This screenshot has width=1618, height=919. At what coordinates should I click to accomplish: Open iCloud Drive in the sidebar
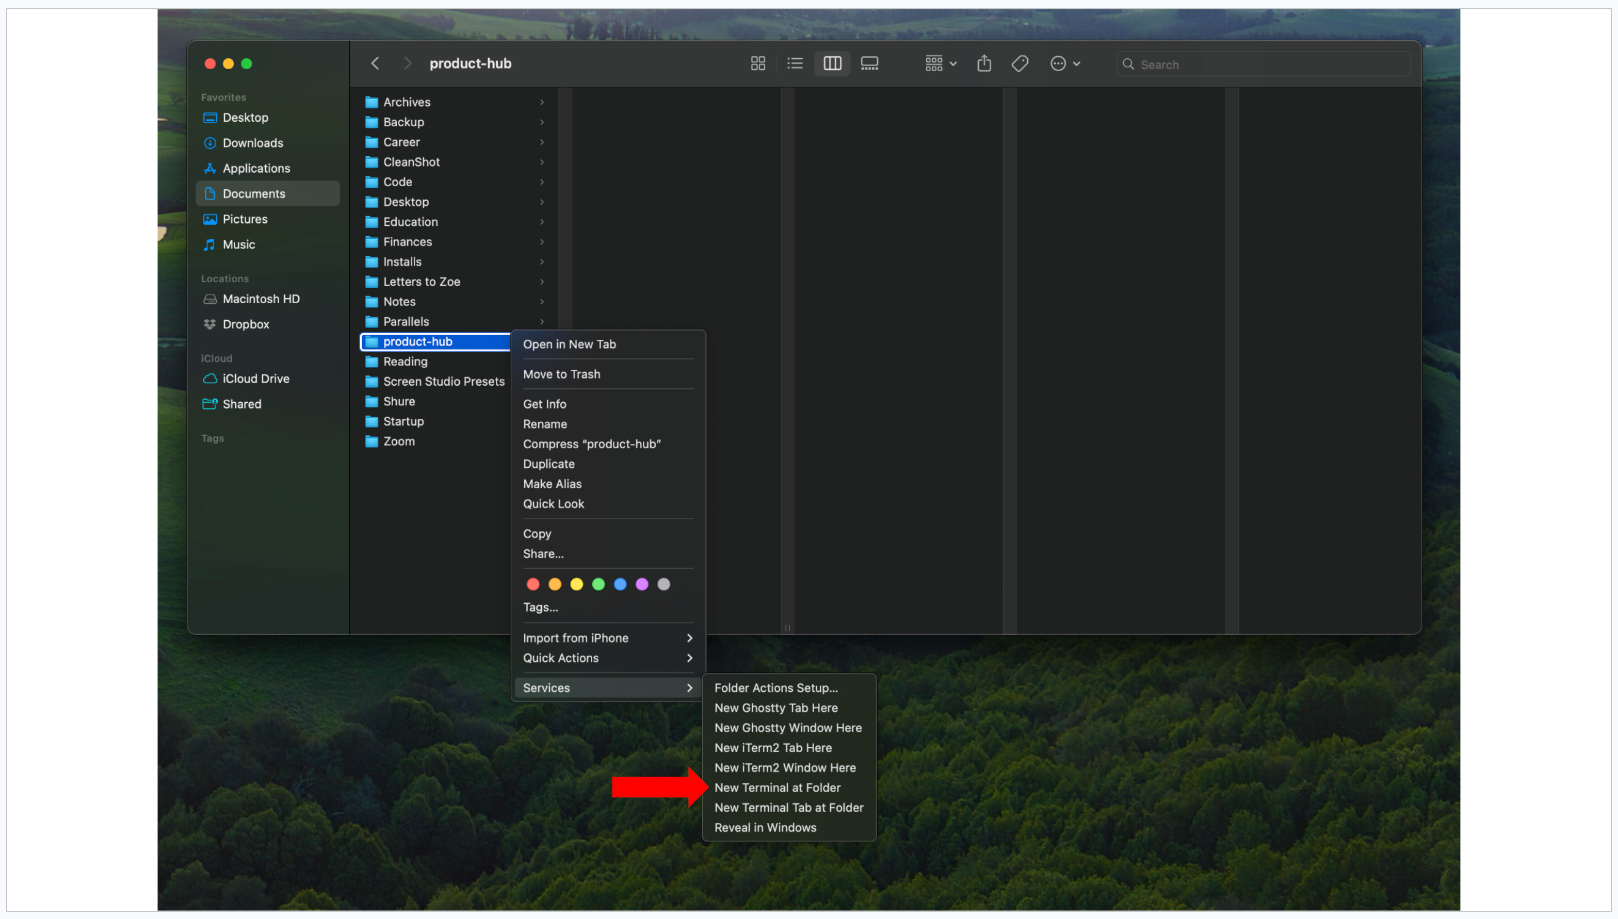coord(256,379)
